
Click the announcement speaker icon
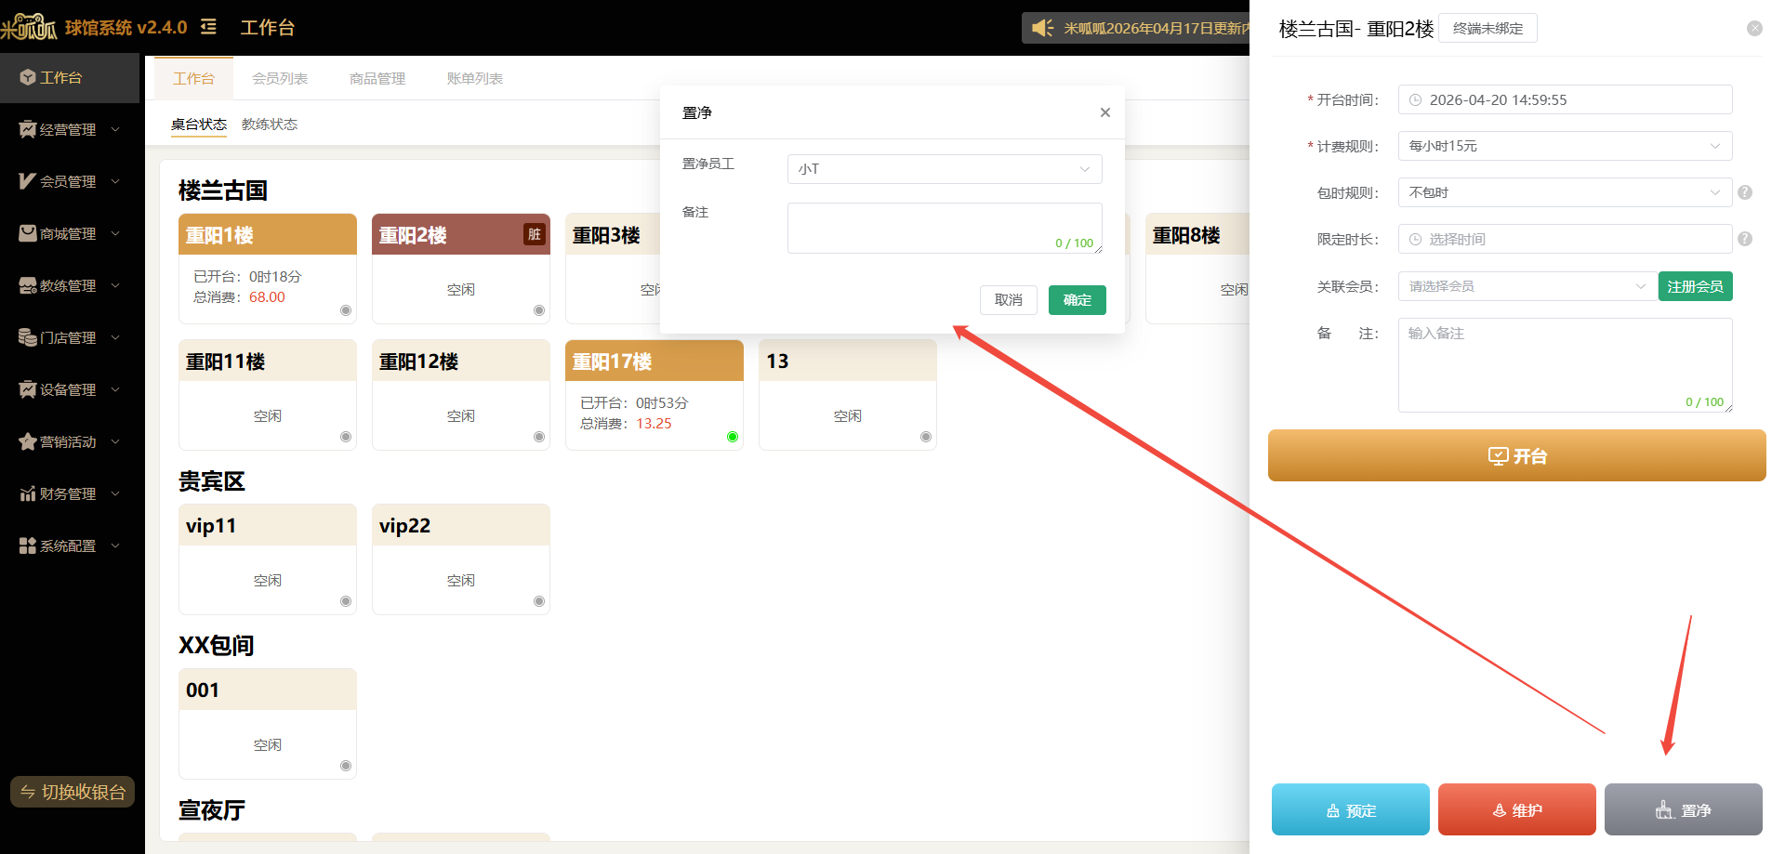click(x=1043, y=28)
